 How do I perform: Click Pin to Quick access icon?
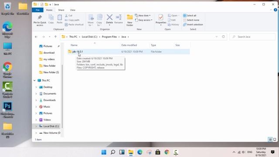[40, 17]
